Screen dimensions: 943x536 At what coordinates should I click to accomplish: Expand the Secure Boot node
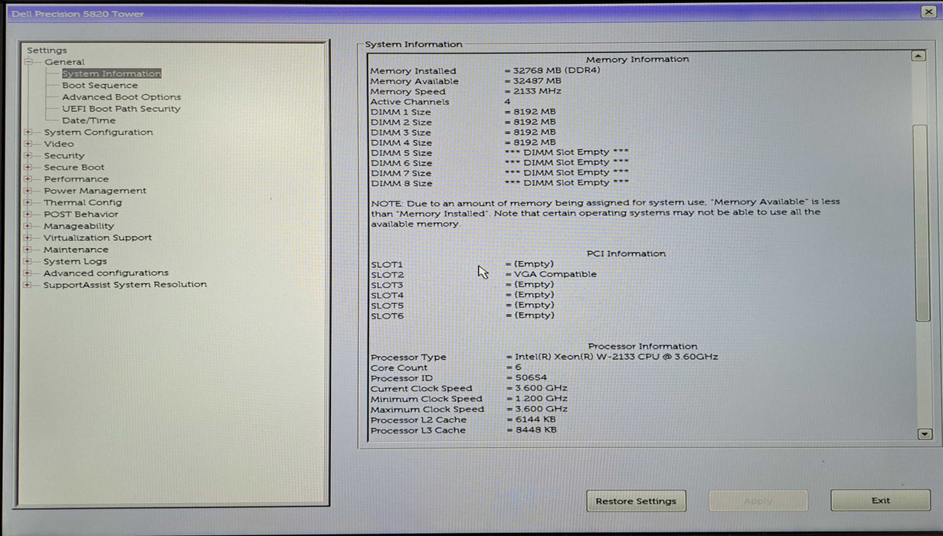(x=28, y=168)
